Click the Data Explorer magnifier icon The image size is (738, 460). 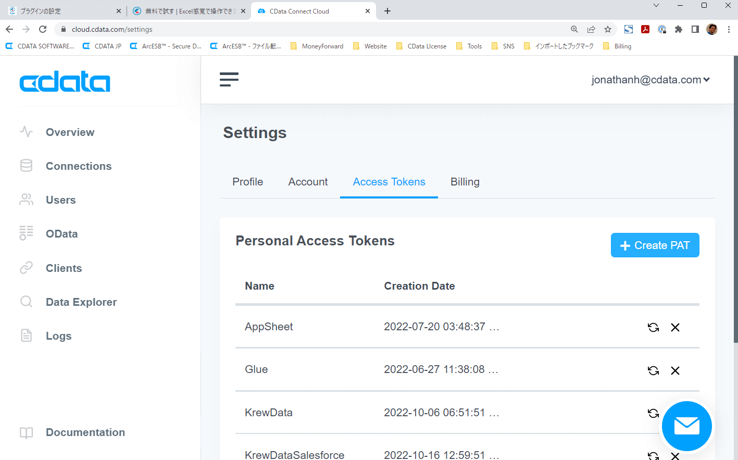(x=26, y=302)
